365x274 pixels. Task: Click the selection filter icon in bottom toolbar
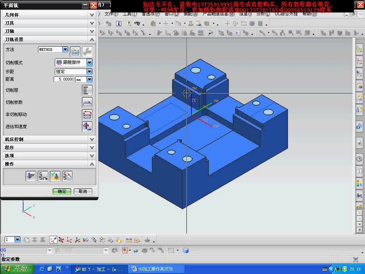click(125, 251)
